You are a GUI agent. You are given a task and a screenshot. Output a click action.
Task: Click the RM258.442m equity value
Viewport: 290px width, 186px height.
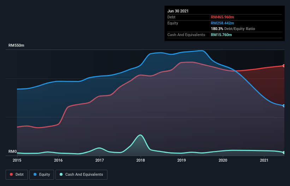(x=222, y=23)
